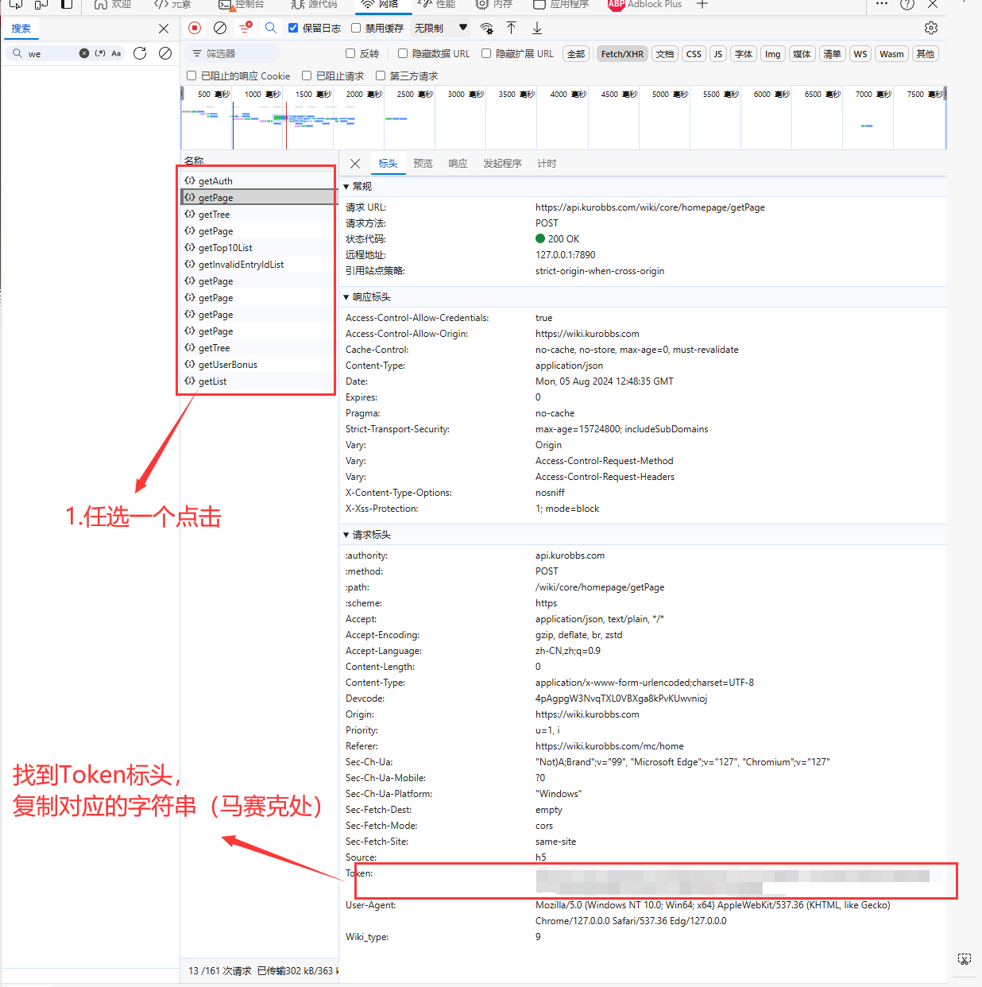The image size is (982, 987).
Task: Select the getInvalidEntryIdList request
Action: pyautogui.click(x=258, y=265)
